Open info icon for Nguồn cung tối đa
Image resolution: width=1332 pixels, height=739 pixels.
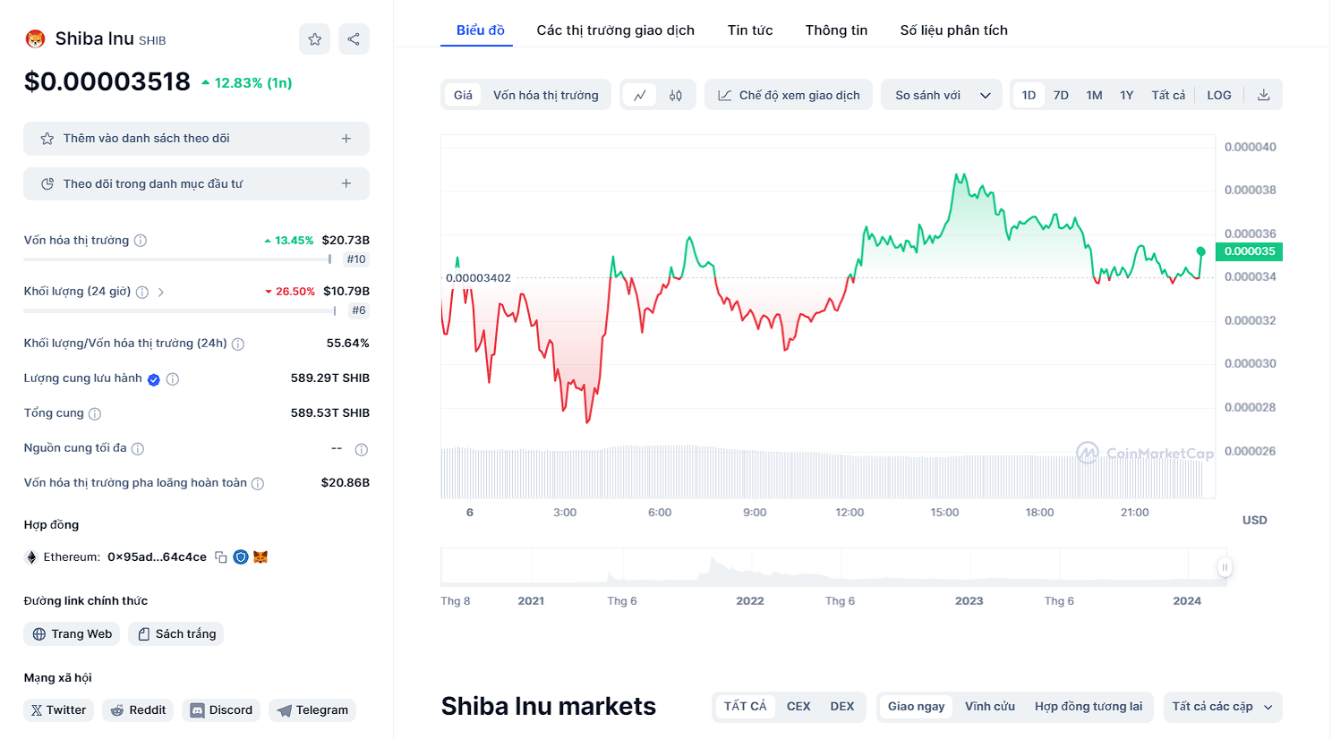(x=138, y=449)
